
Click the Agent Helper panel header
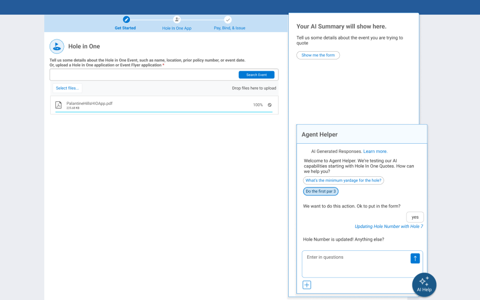tap(362, 134)
